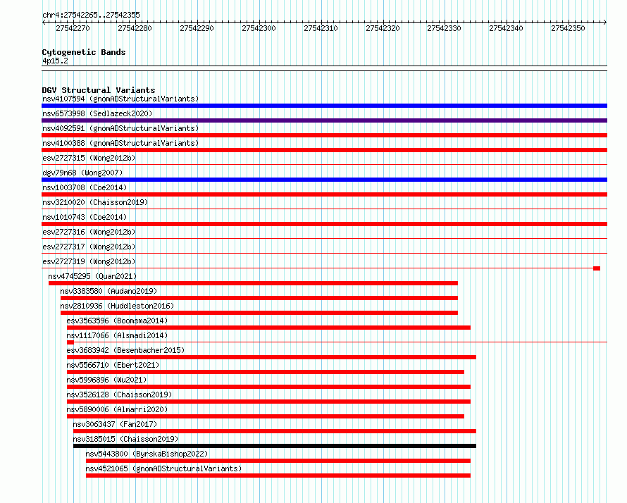Image resolution: width=627 pixels, height=503 pixels.
Task: Click the 4p15.2 cytogenetic band label
Action: point(55,61)
